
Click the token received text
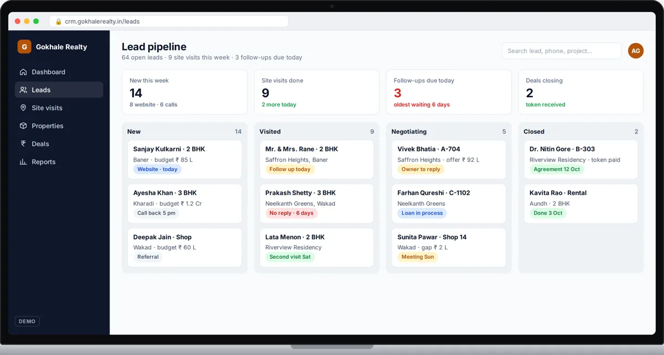coord(546,105)
